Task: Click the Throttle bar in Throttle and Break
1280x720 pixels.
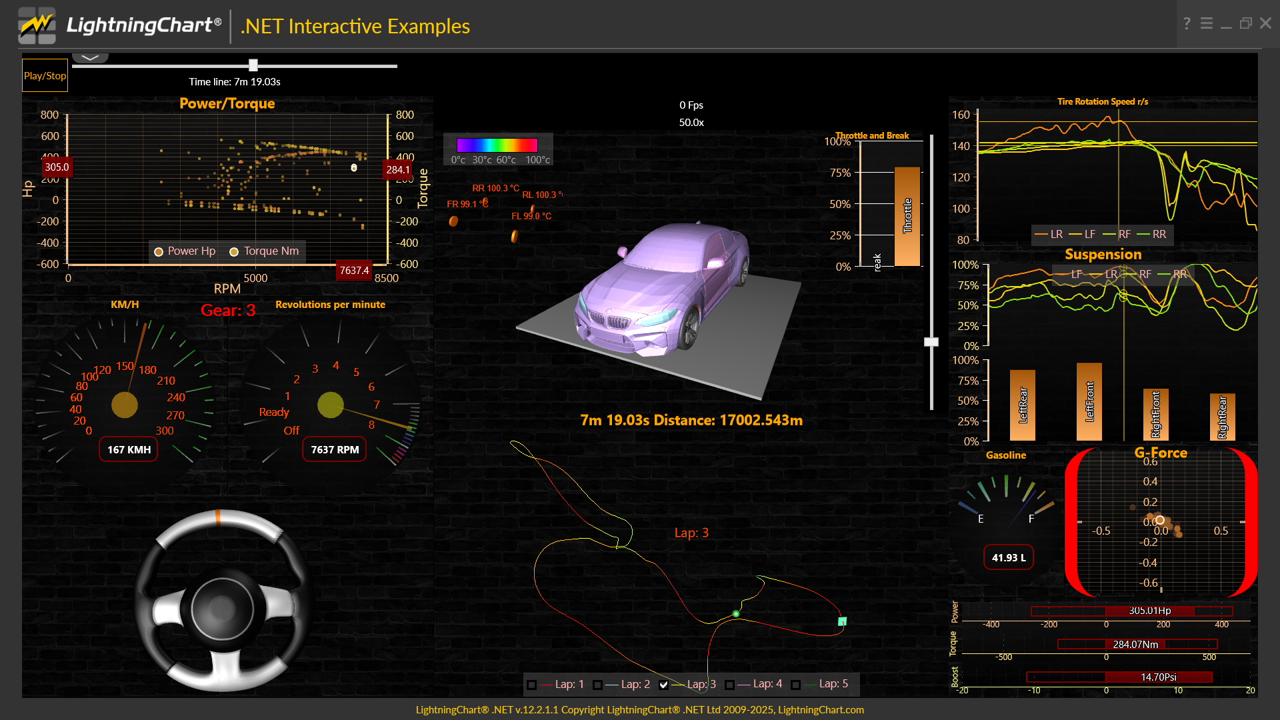Action: click(907, 216)
